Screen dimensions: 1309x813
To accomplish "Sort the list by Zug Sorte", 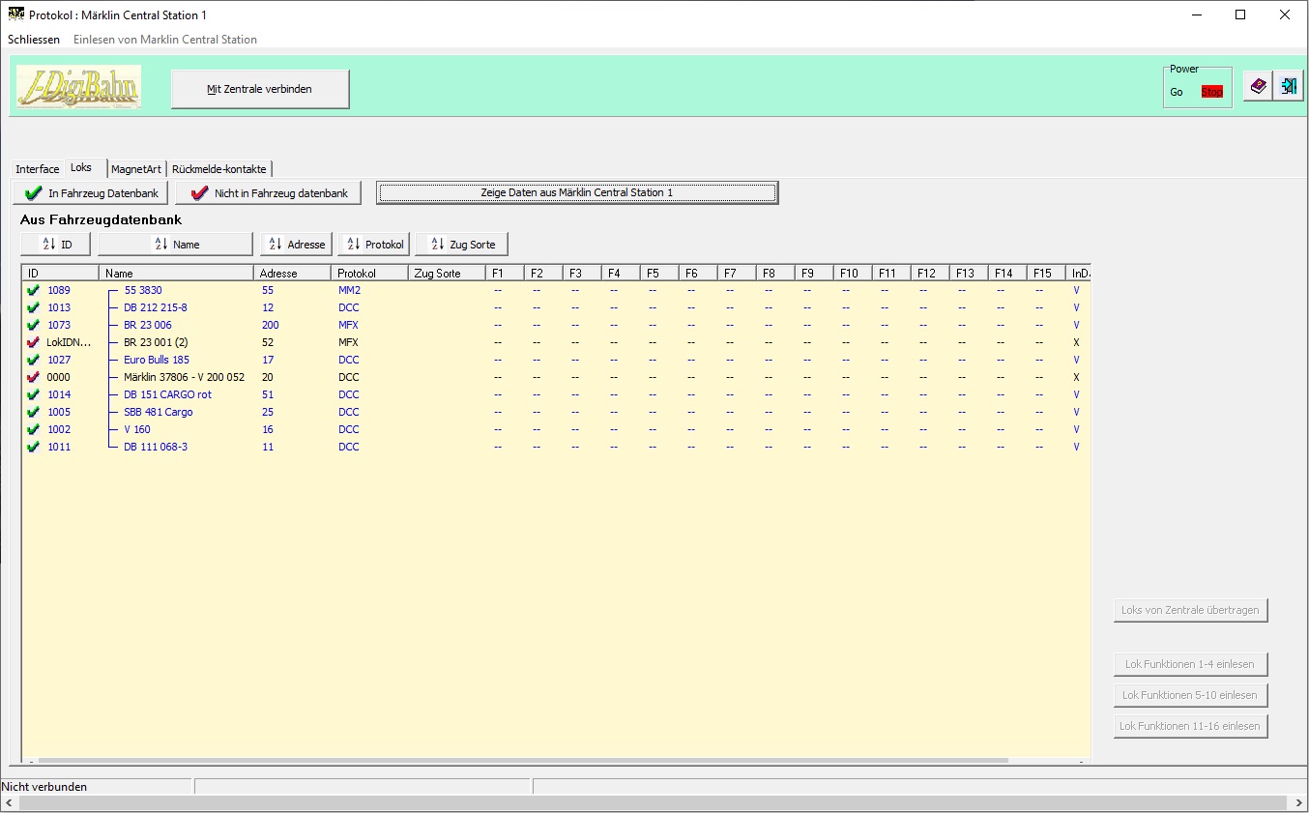I will click(461, 244).
